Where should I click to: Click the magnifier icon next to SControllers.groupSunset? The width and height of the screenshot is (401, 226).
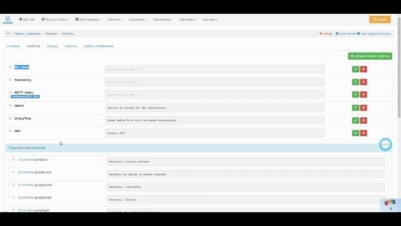pos(14,198)
